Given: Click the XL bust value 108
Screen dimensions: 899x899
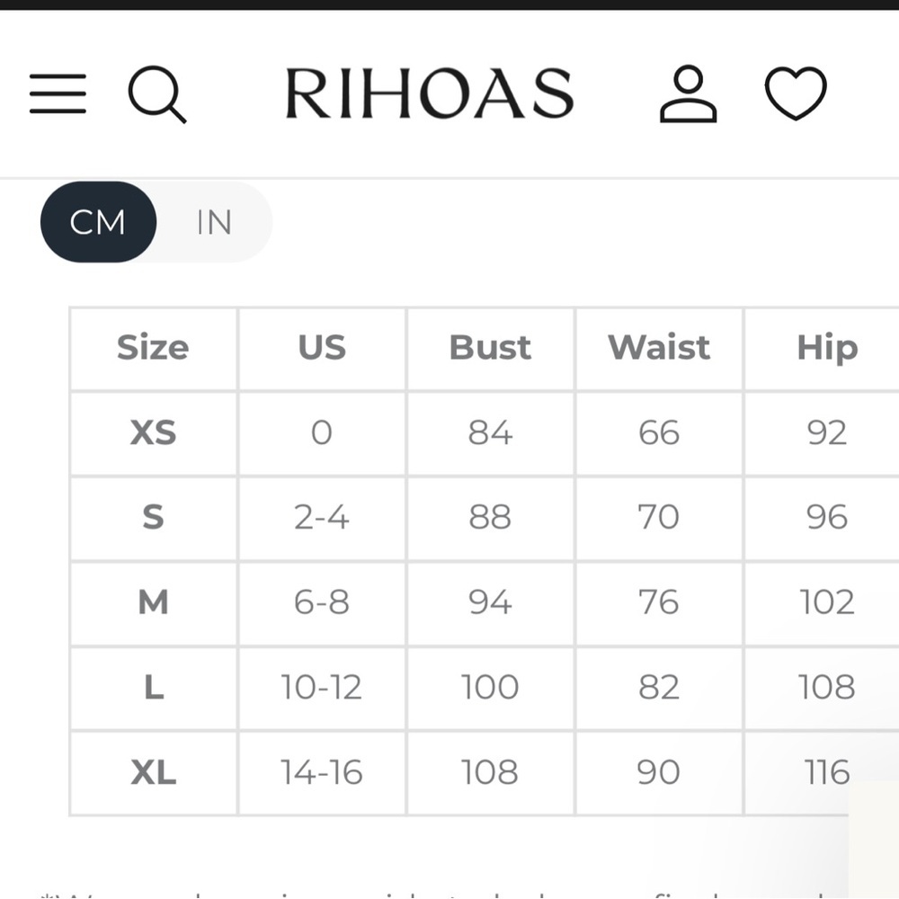Looking at the screenshot, I should pos(490,771).
